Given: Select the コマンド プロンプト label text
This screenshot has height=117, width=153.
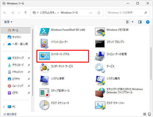Looking at the screenshot, I should pos(115,42).
